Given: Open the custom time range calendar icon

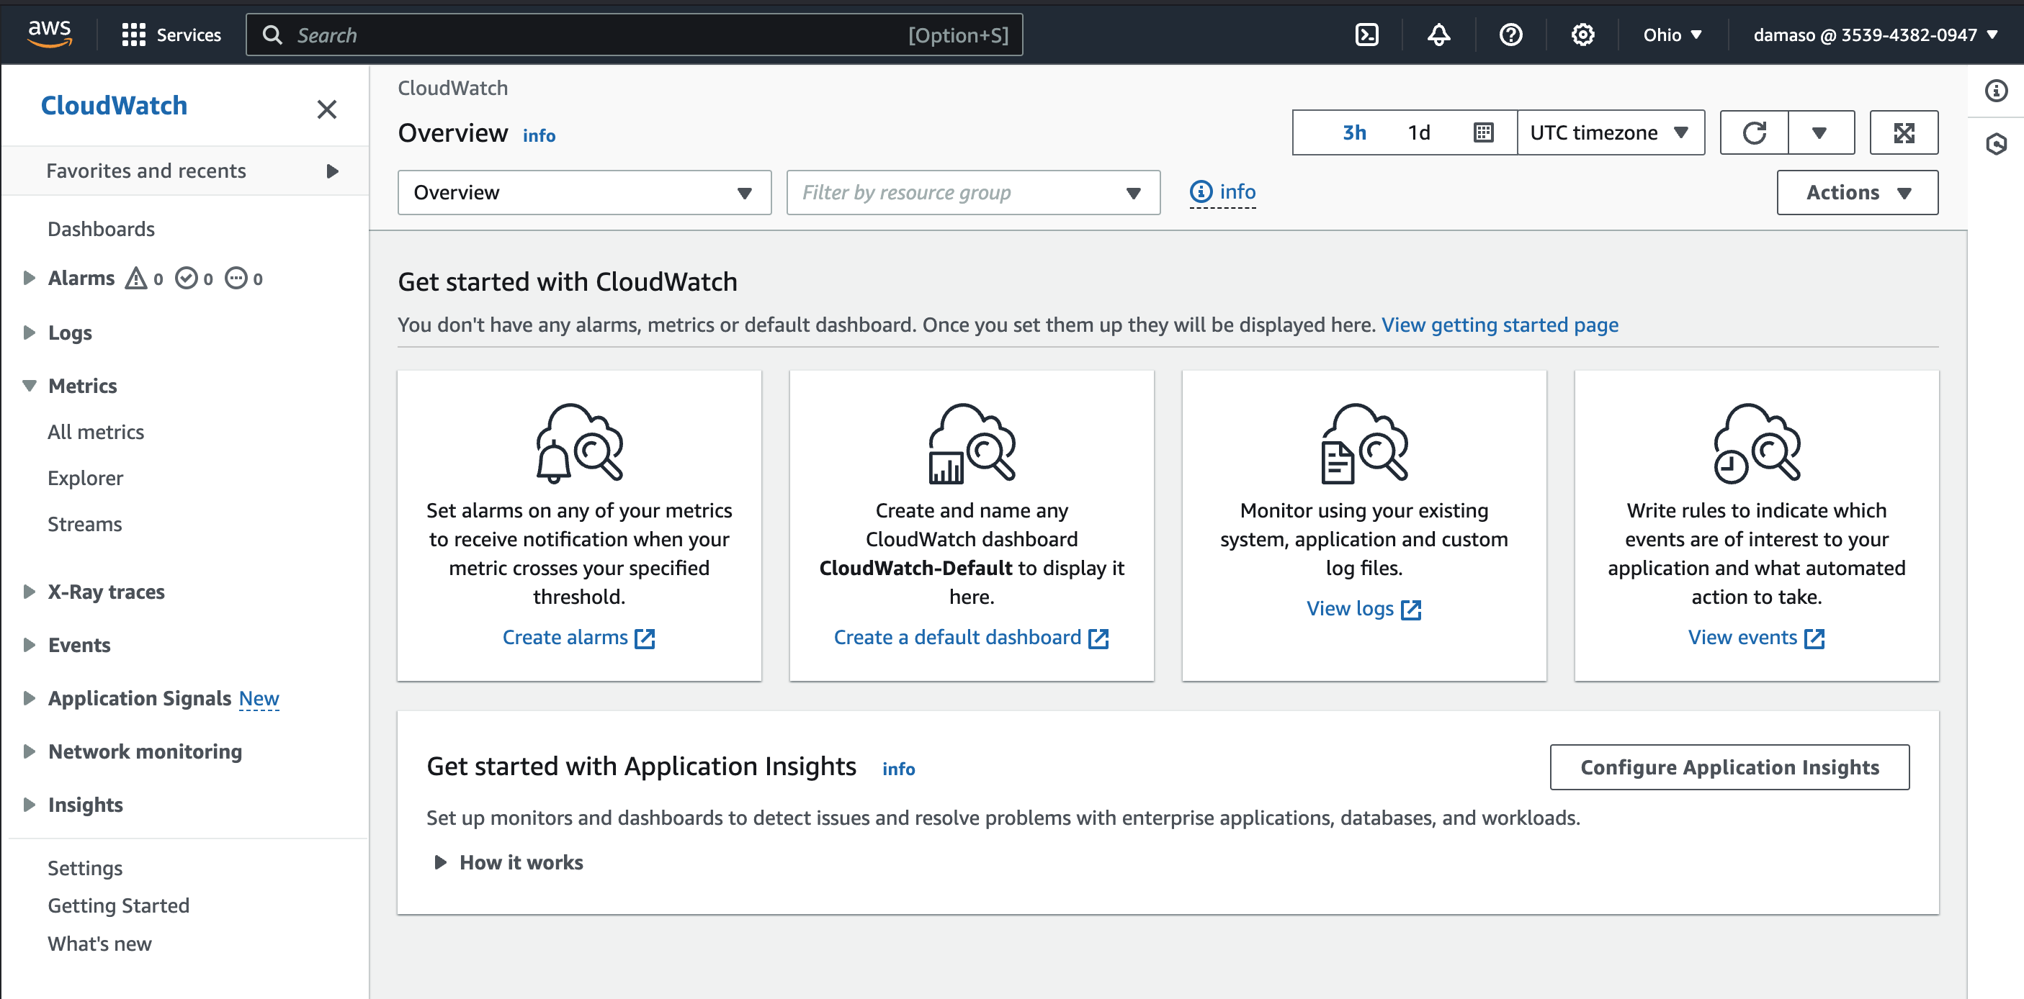Looking at the screenshot, I should point(1482,132).
